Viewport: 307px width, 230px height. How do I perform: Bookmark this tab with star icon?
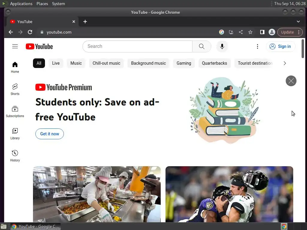[x=250, y=32]
